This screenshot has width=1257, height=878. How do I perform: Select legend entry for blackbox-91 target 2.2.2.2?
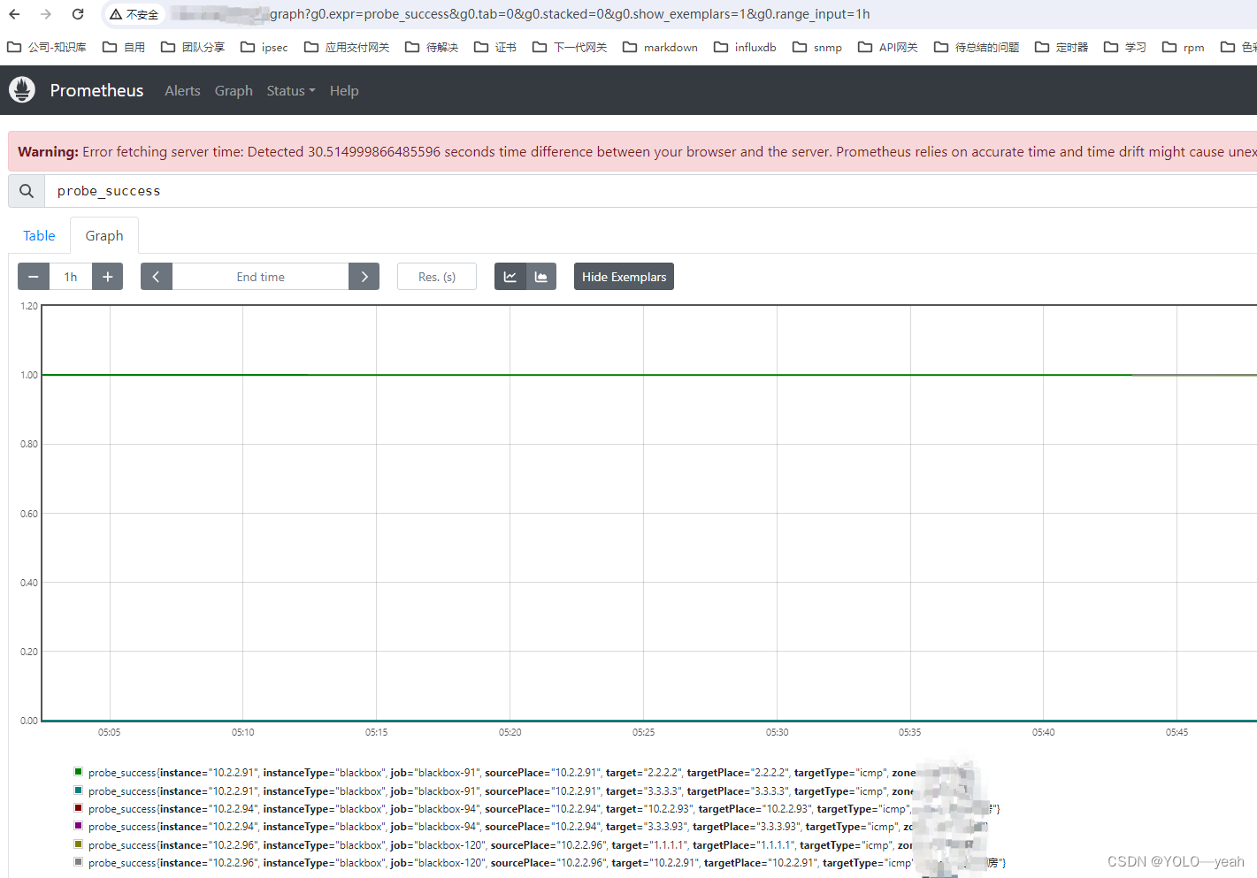click(x=502, y=773)
